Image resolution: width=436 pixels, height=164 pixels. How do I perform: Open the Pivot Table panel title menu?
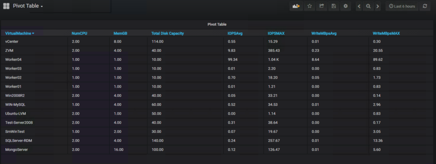(217, 24)
